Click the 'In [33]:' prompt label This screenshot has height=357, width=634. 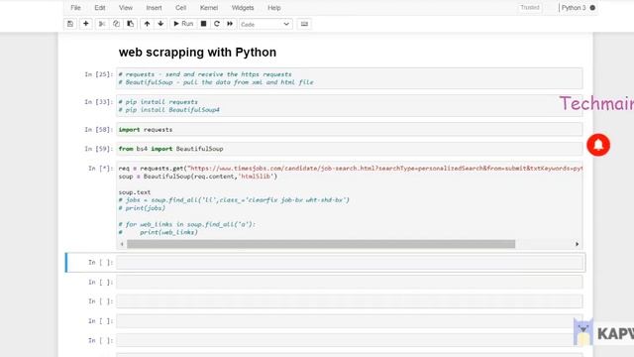(99, 101)
